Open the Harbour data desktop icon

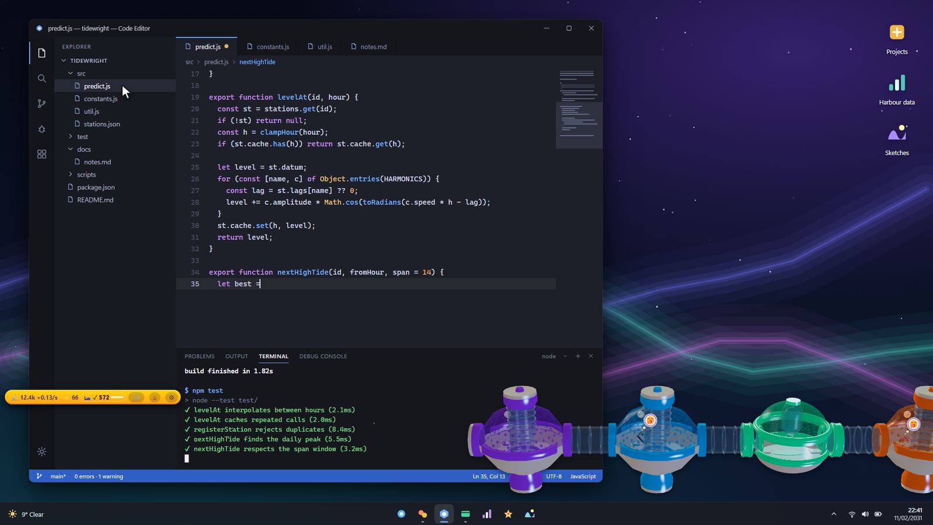tap(897, 90)
